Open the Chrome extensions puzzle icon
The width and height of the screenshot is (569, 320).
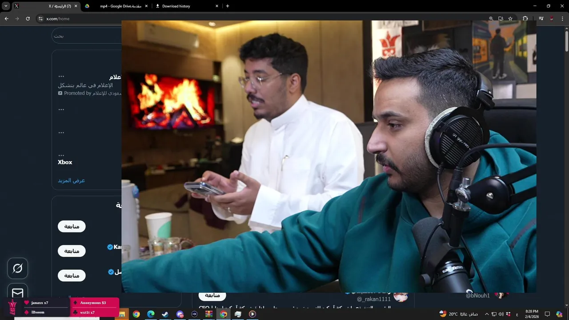coord(525,19)
